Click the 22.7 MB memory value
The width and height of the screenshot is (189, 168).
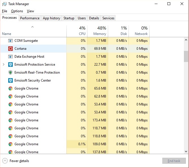[100, 65]
